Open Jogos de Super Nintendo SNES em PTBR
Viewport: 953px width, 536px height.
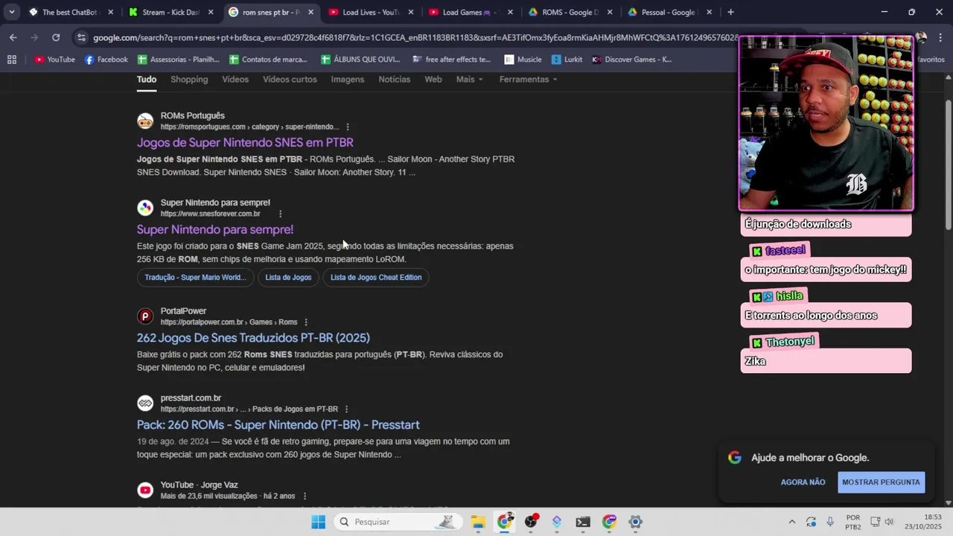point(245,142)
